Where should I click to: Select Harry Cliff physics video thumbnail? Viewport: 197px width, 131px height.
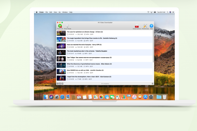[61, 46]
